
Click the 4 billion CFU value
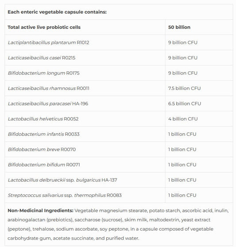183,119
